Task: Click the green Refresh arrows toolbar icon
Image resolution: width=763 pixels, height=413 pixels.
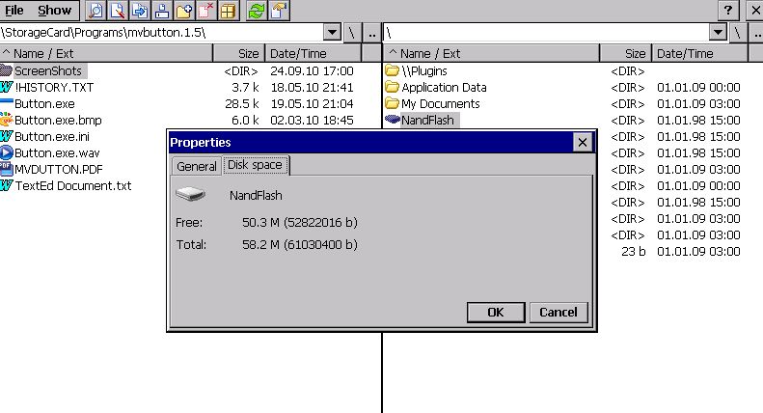Action: 256,11
